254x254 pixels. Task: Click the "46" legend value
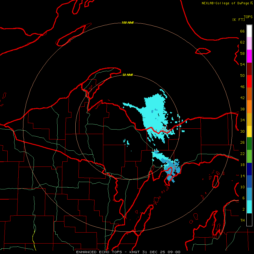(x=242, y=87)
